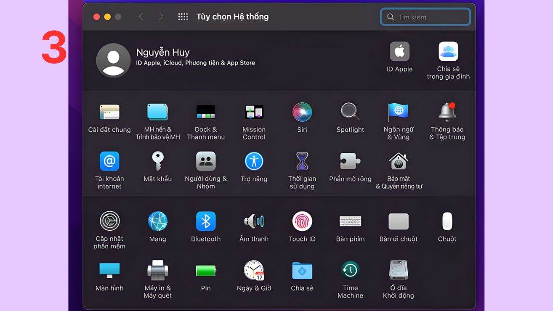
Task: Open Chia sẻ trong gia đình
Action: [x=448, y=52]
